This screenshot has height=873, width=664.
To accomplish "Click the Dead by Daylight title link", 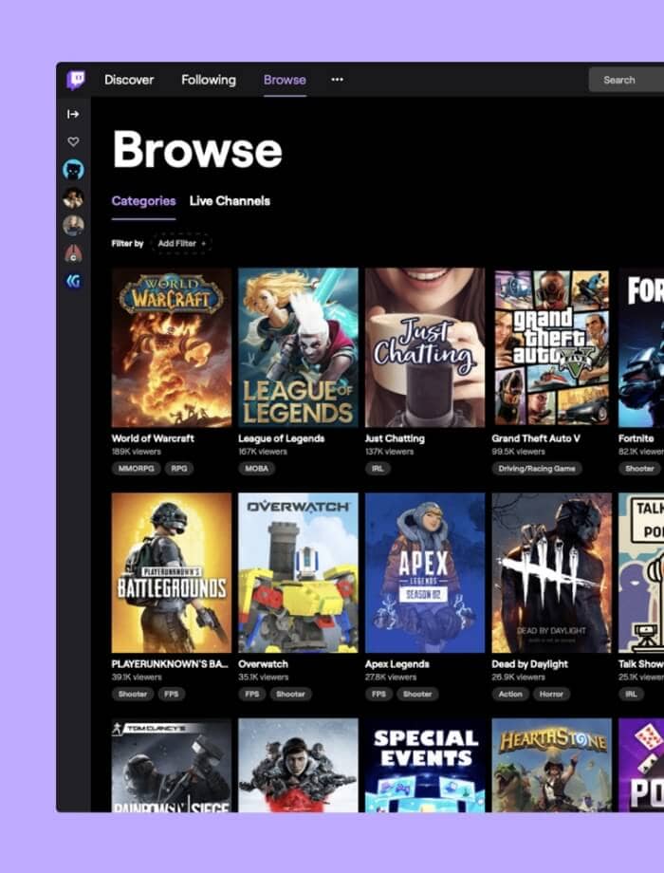I will pos(530,663).
